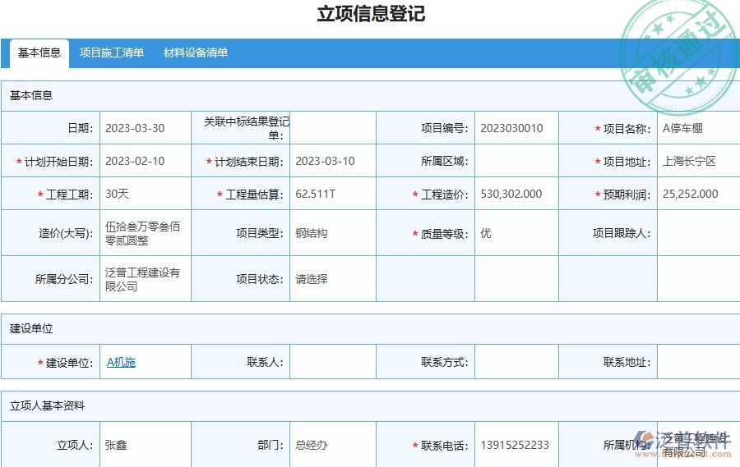
Task: Click the 质量等级: label
Action: coord(445,234)
